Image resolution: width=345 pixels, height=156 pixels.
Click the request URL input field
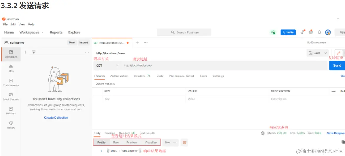224,66
